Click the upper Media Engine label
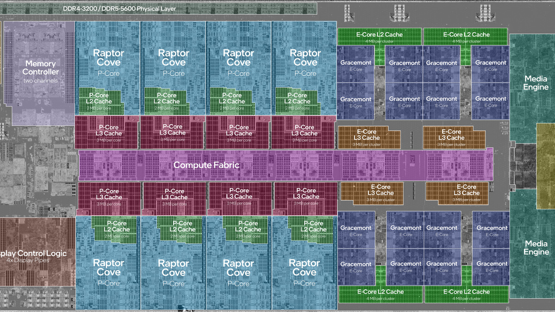 click(536, 83)
